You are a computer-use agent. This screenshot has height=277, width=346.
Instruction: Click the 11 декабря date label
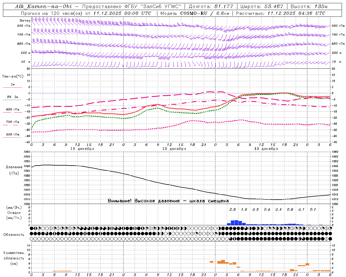pos(82,149)
